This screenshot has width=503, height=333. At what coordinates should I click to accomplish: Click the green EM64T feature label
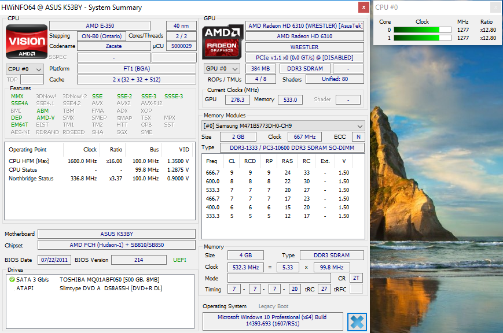(x=20, y=124)
